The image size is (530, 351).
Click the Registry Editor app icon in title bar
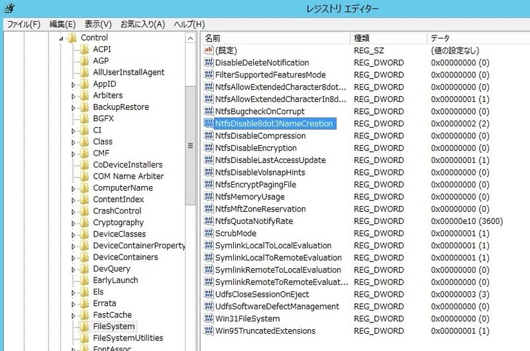pos(9,8)
